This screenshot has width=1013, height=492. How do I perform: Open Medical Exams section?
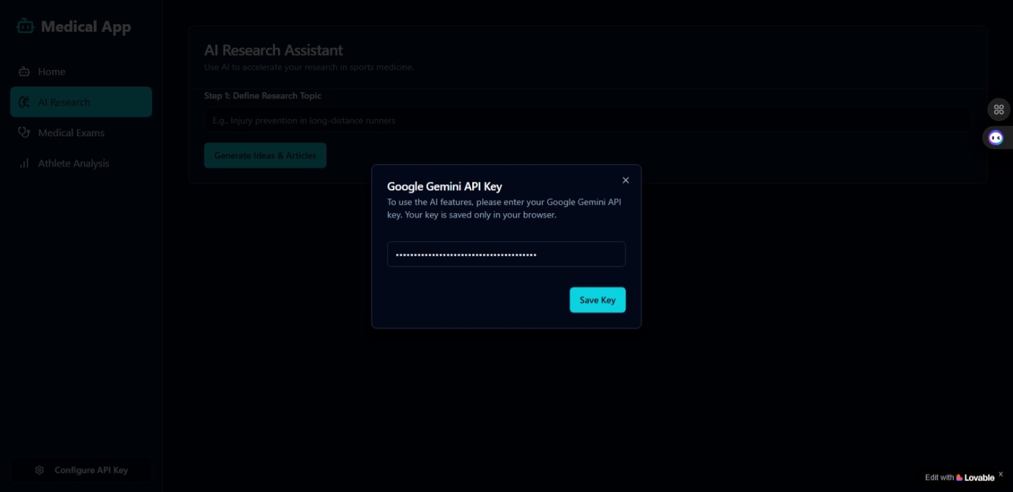pyautogui.click(x=81, y=133)
